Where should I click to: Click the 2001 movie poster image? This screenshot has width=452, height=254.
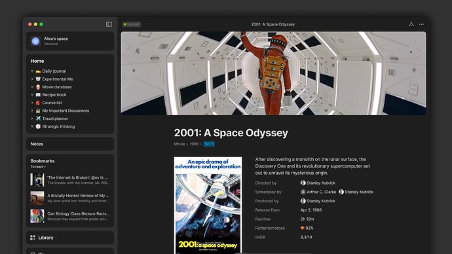(x=208, y=206)
